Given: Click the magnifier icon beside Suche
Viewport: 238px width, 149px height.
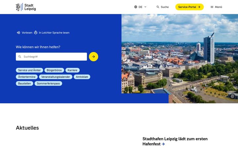Looking at the screenshot, I should click(x=158, y=7).
